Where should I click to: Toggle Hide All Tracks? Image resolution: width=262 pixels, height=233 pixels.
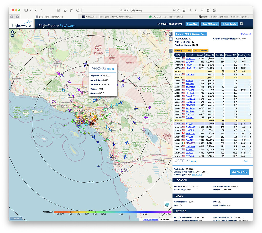click(229, 24)
